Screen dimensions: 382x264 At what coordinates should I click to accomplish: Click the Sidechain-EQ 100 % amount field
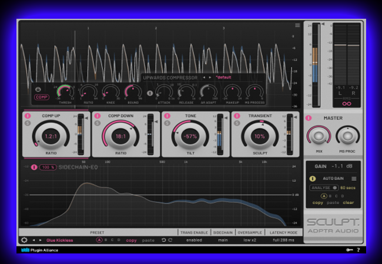point(48,167)
